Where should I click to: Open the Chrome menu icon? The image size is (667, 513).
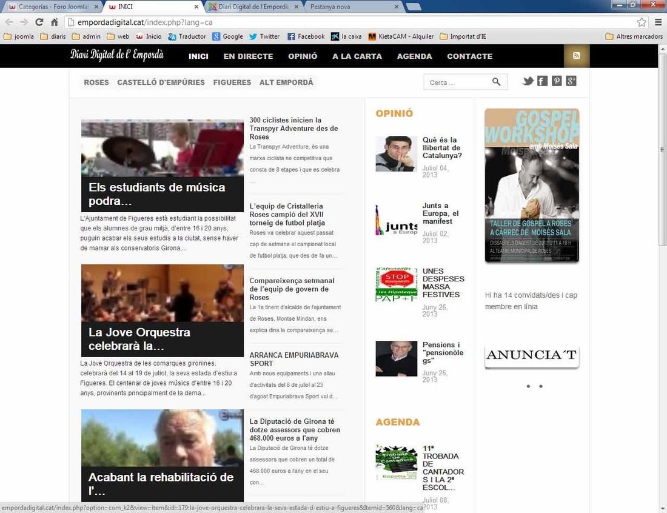click(x=658, y=22)
